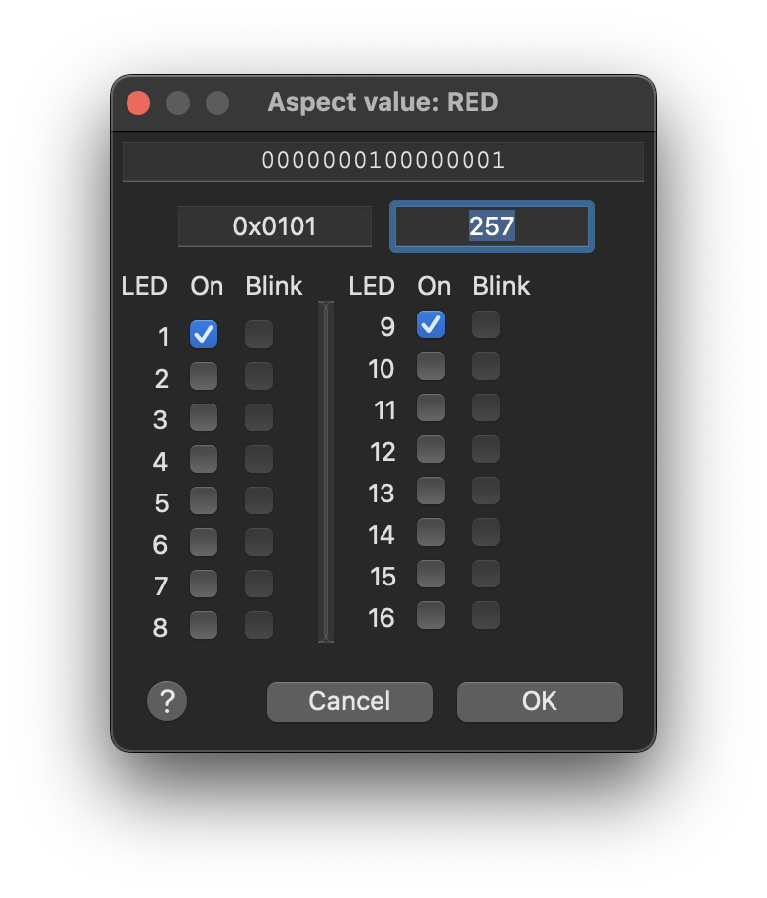This screenshot has height=898, width=767.
Task: Confirm with the OK button
Action: [x=540, y=701]
